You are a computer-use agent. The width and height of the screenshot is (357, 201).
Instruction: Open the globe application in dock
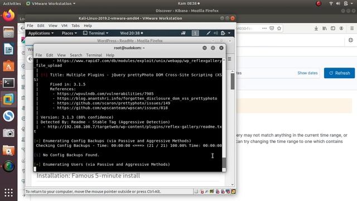pyautogui.click(x=8, y=166)
